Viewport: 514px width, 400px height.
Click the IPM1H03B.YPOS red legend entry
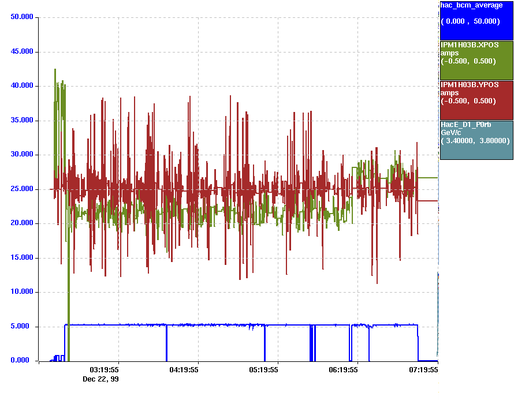[476, 100]
